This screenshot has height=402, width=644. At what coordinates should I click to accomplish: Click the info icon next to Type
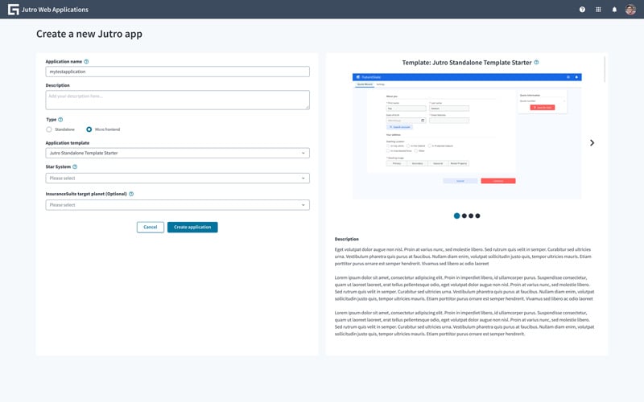coord(60,120)
